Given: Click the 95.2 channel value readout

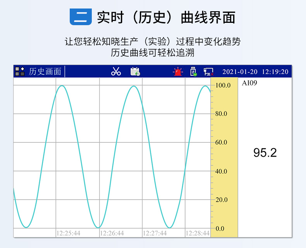Looking at the screenshot, I should 265,152.
